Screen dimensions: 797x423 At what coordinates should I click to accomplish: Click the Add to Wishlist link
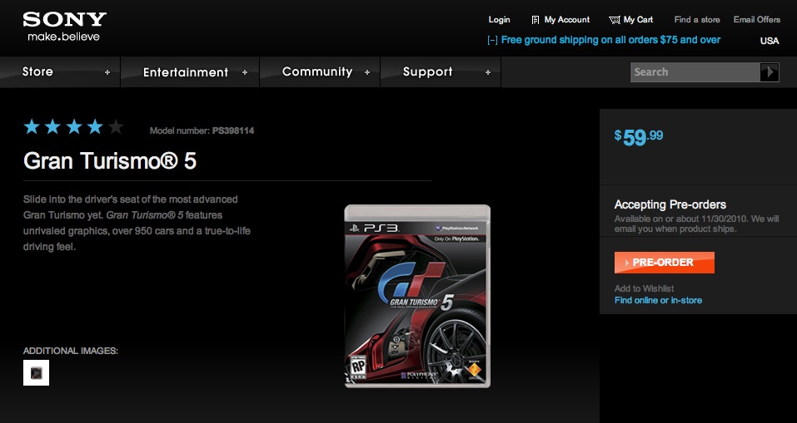click(x=644, y=288)
